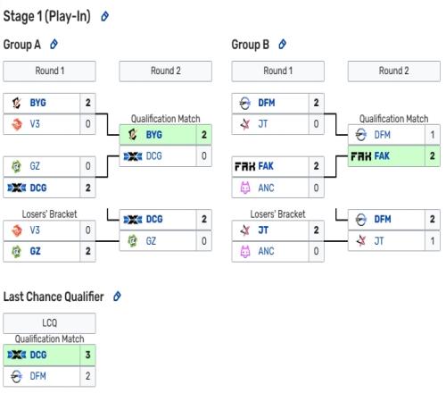Click edit pencil beside Group A heading
The height and width of the screenshot is (393, 446).
click(x=54, y=45)
